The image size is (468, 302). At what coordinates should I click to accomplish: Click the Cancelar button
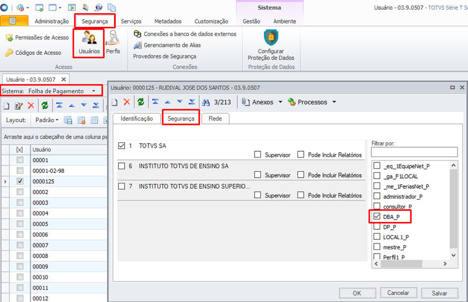pos(398,293)
